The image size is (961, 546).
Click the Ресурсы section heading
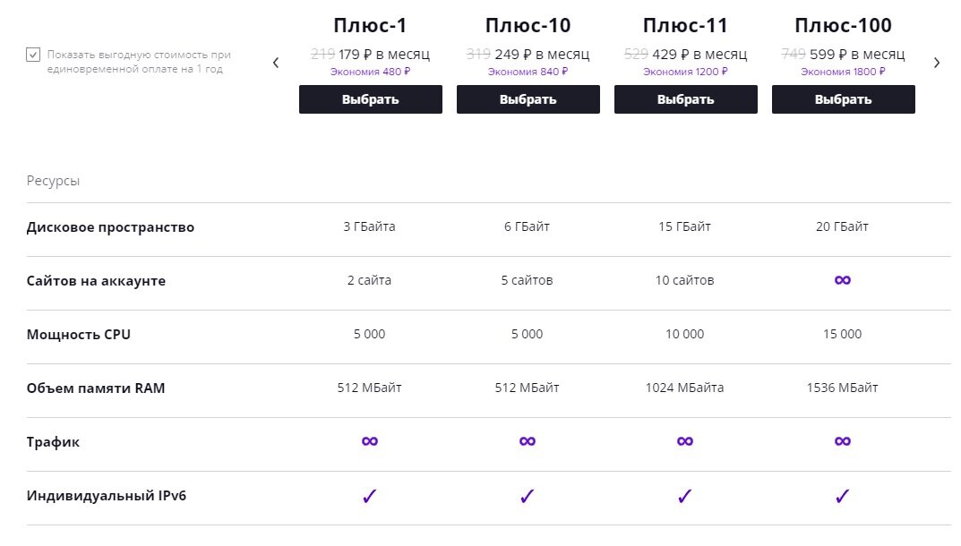(x=53, y=181)
